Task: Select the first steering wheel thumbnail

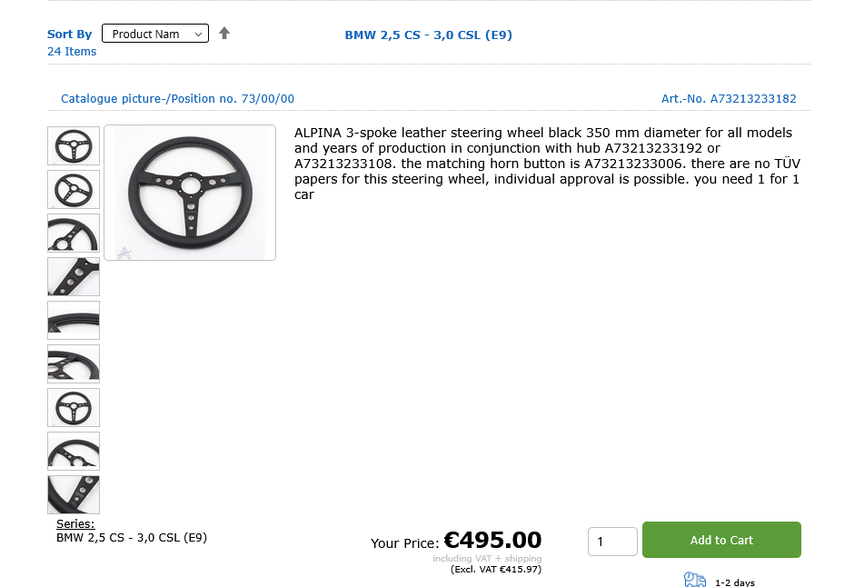Action: coord(74,146)
